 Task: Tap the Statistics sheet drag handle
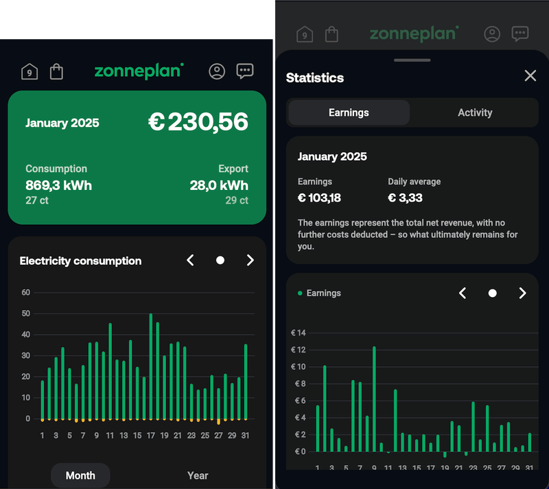tap(412, 60)
